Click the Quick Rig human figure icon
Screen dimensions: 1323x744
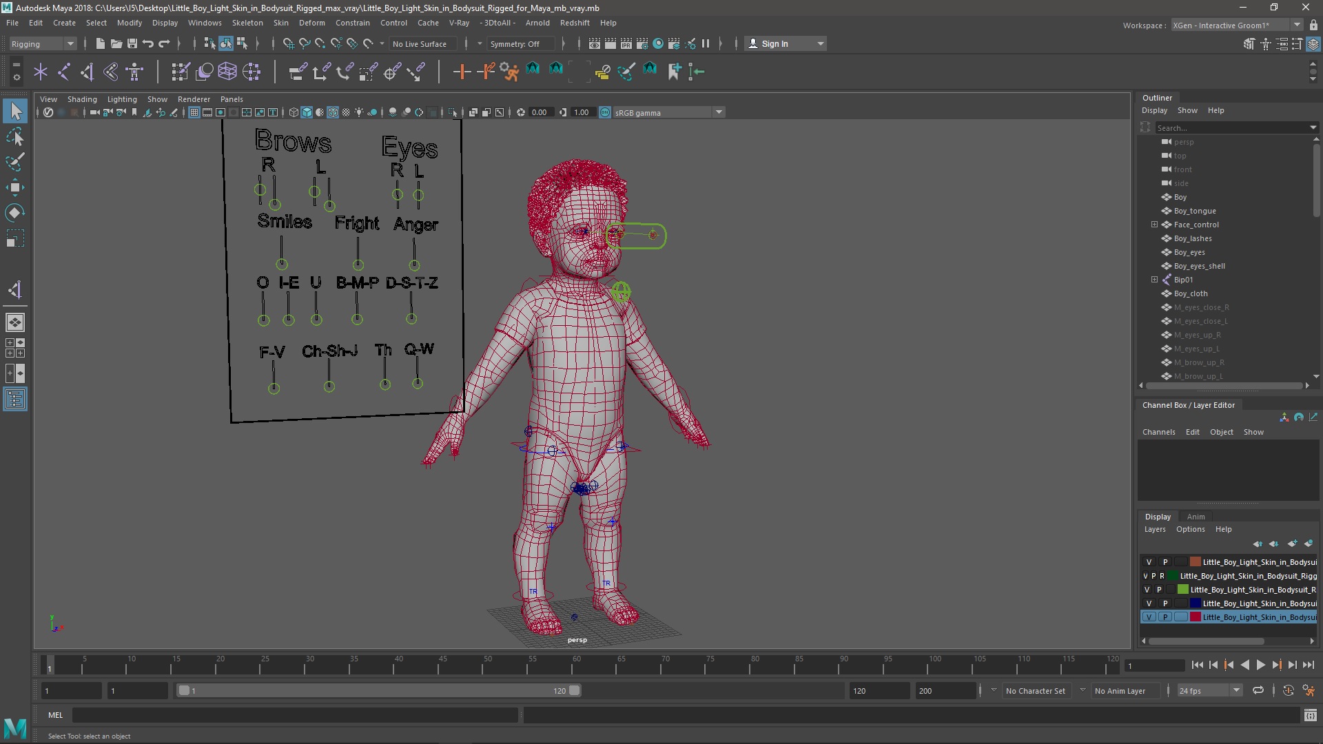[x=134, y=71]
